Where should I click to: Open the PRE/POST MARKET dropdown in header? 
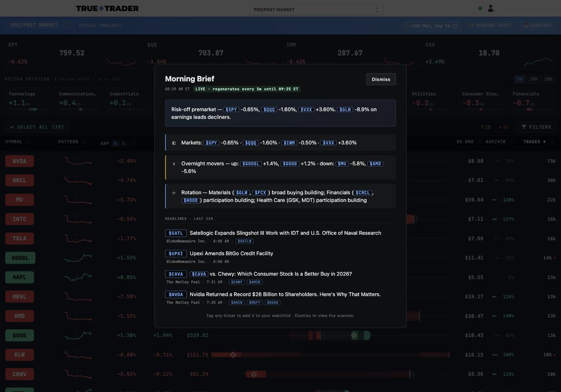316,9
